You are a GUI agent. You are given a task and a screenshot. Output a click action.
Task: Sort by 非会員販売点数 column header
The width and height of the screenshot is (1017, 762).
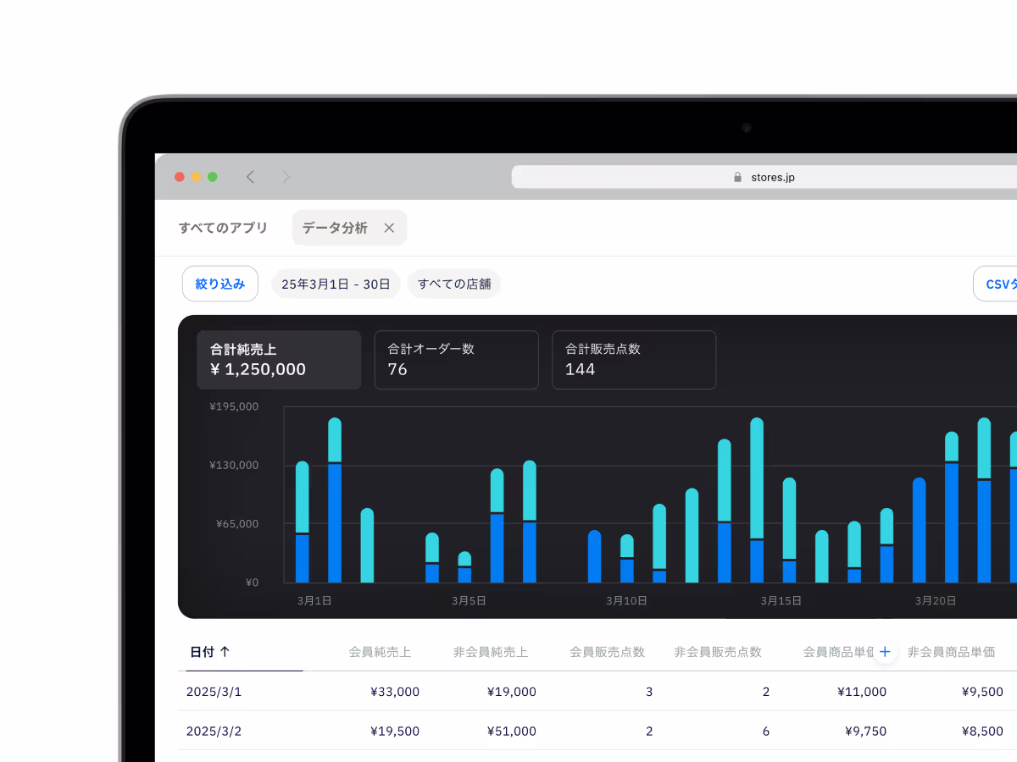click(717, 652)
